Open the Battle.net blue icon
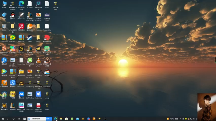 4,61
